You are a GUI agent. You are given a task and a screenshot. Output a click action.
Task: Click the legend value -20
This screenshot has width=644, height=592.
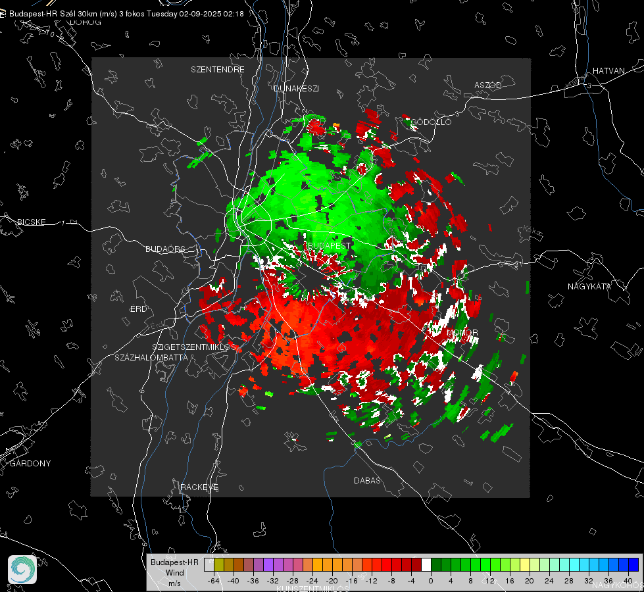point(332,581)
